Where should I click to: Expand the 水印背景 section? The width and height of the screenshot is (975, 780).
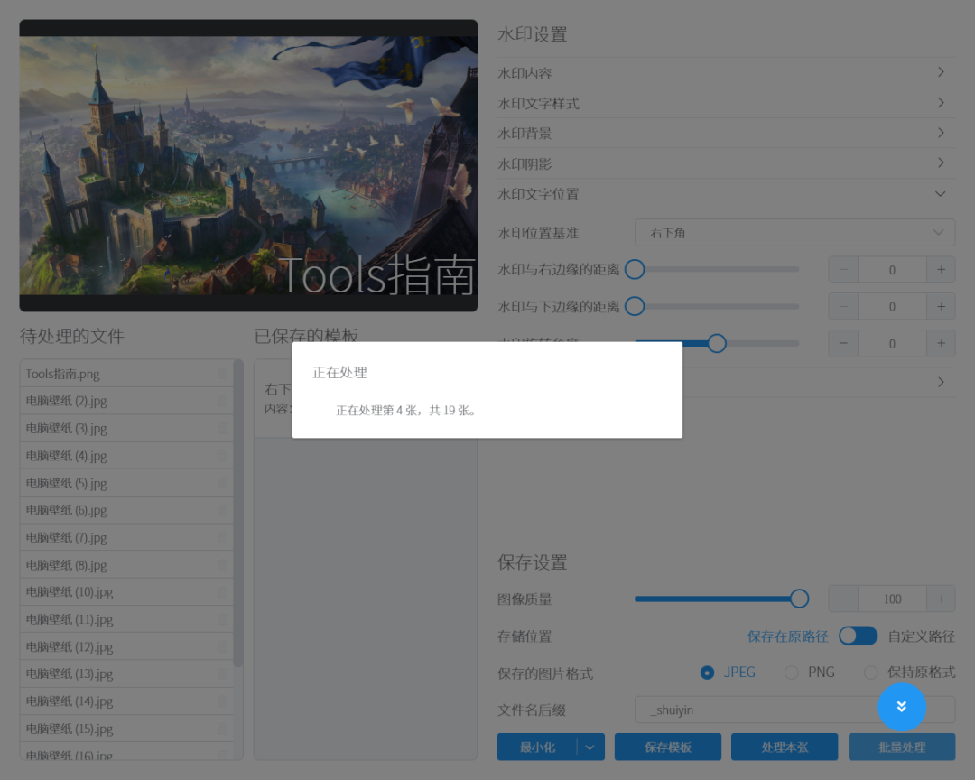726,133
